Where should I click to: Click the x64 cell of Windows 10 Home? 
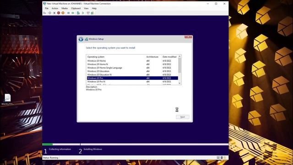point(148,61)
